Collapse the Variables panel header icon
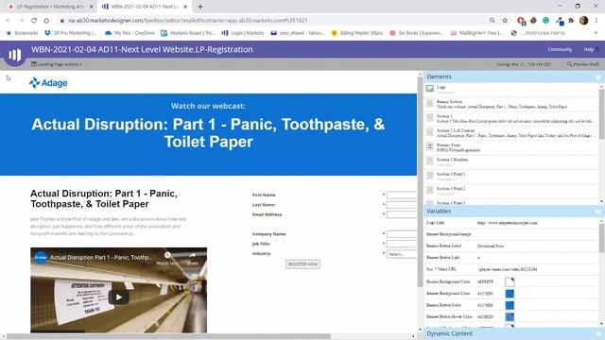 click(597, 212)
